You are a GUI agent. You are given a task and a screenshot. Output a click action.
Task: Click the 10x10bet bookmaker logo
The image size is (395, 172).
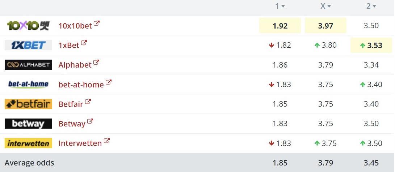[28, 26]
